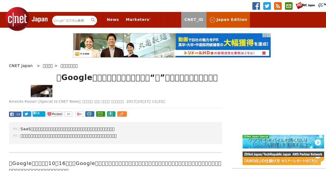Screen dimensions: 326x171
Task: Click arrow on the ZDNet Special banner
Action: 318,142
